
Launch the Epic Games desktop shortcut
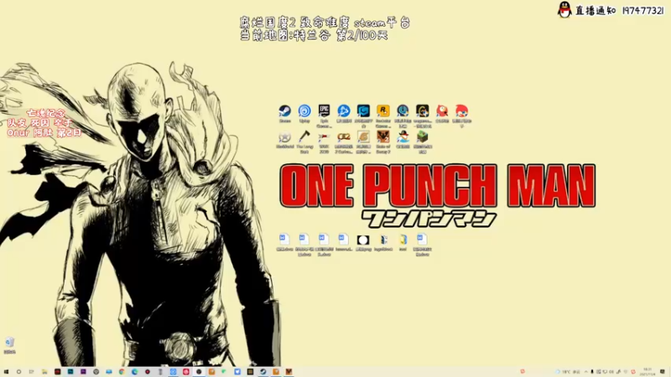pos(324,116)
